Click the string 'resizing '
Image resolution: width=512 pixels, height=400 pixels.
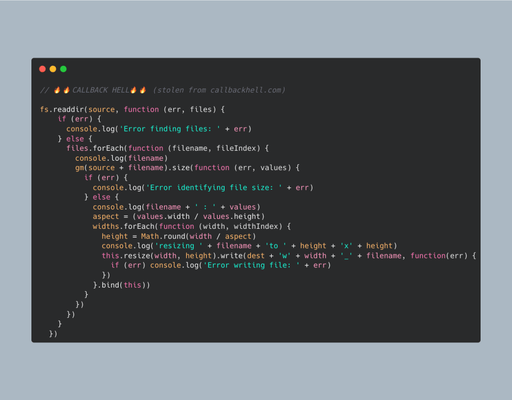[x=179, y=246]
